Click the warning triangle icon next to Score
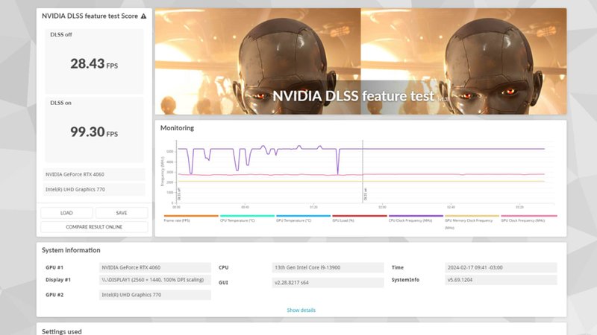The width and height of the screenshot is (597, 335). (x=143, y=16)
